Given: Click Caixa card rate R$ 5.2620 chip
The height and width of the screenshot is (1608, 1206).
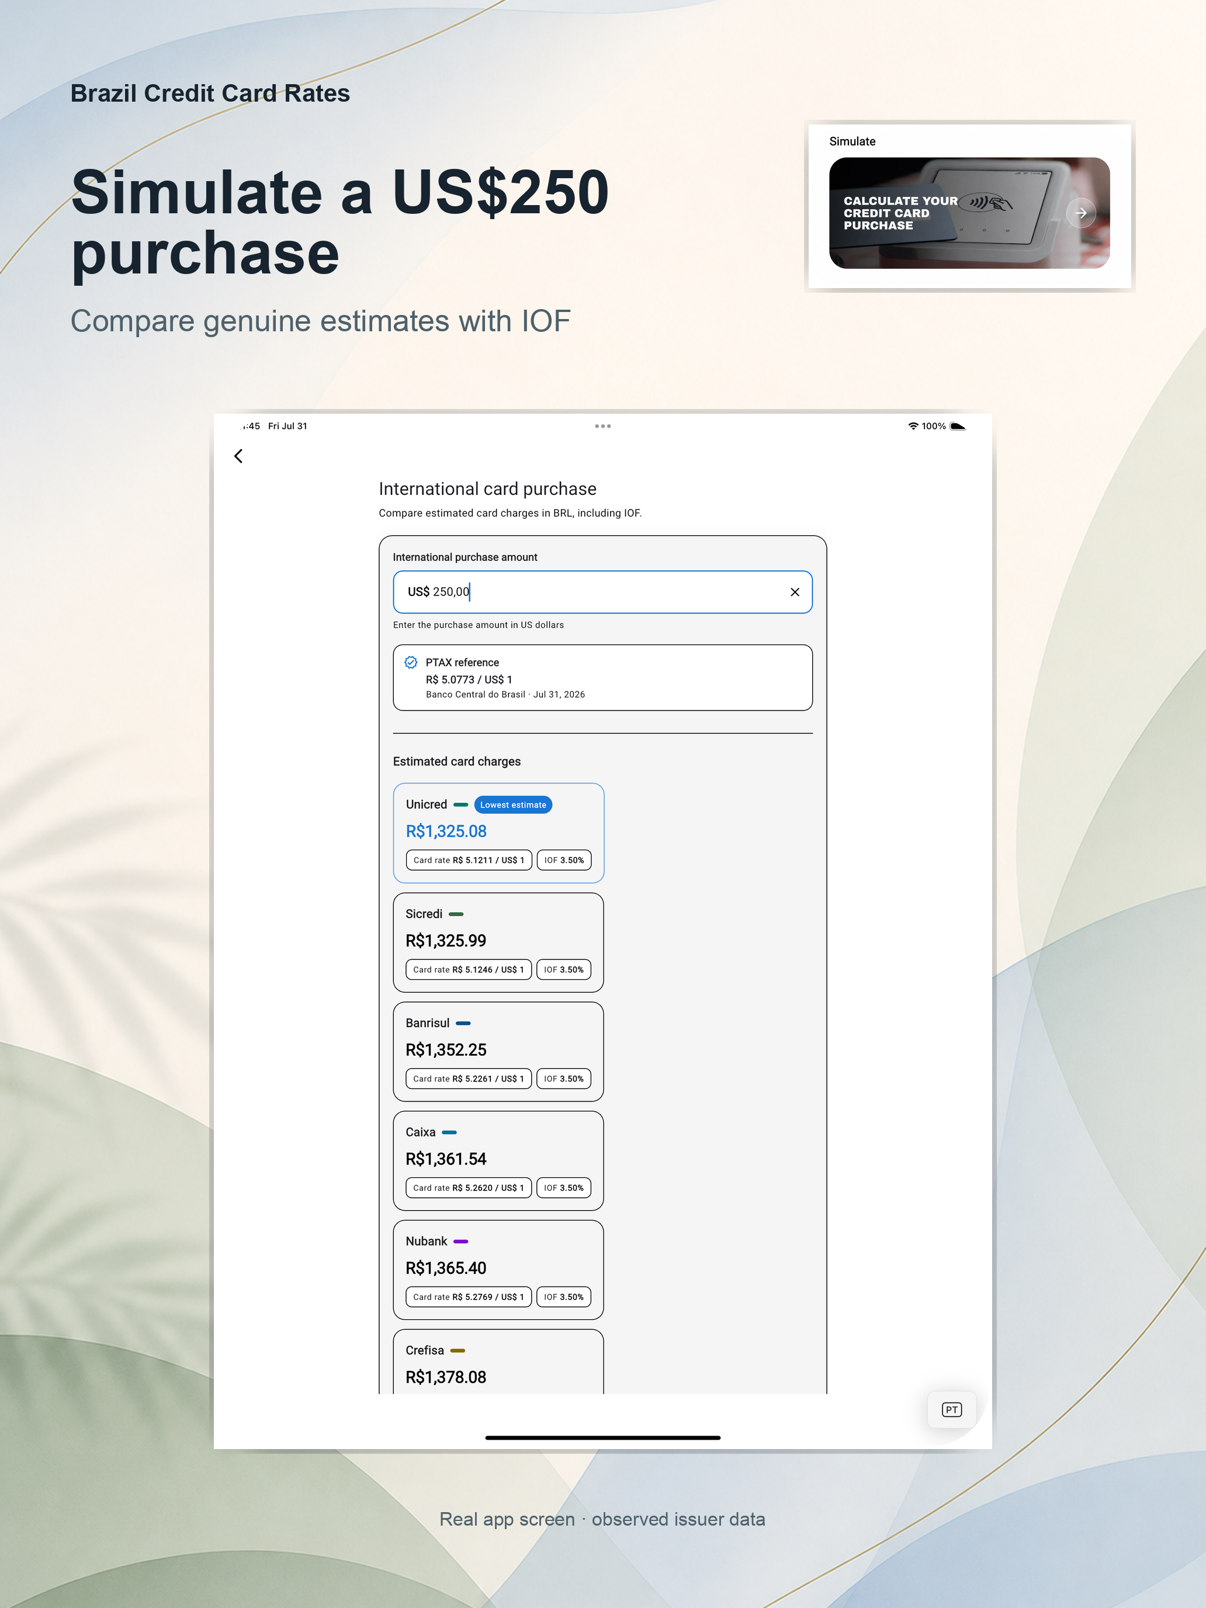Looking at the screenshot, I should coord(469,1188).
